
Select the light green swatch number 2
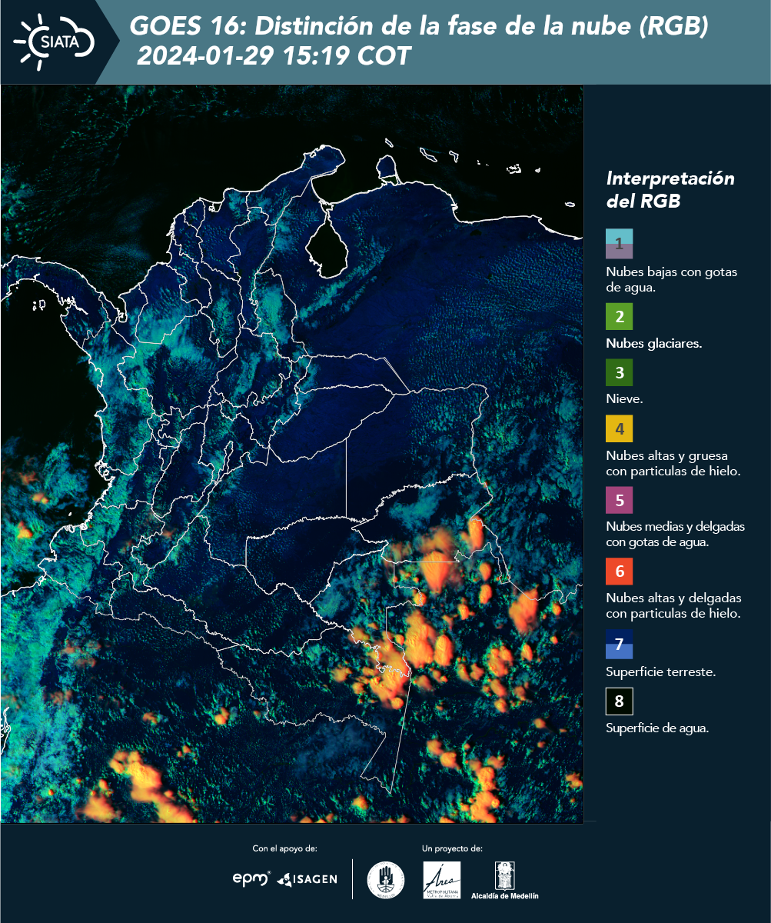tap(619, 316)
